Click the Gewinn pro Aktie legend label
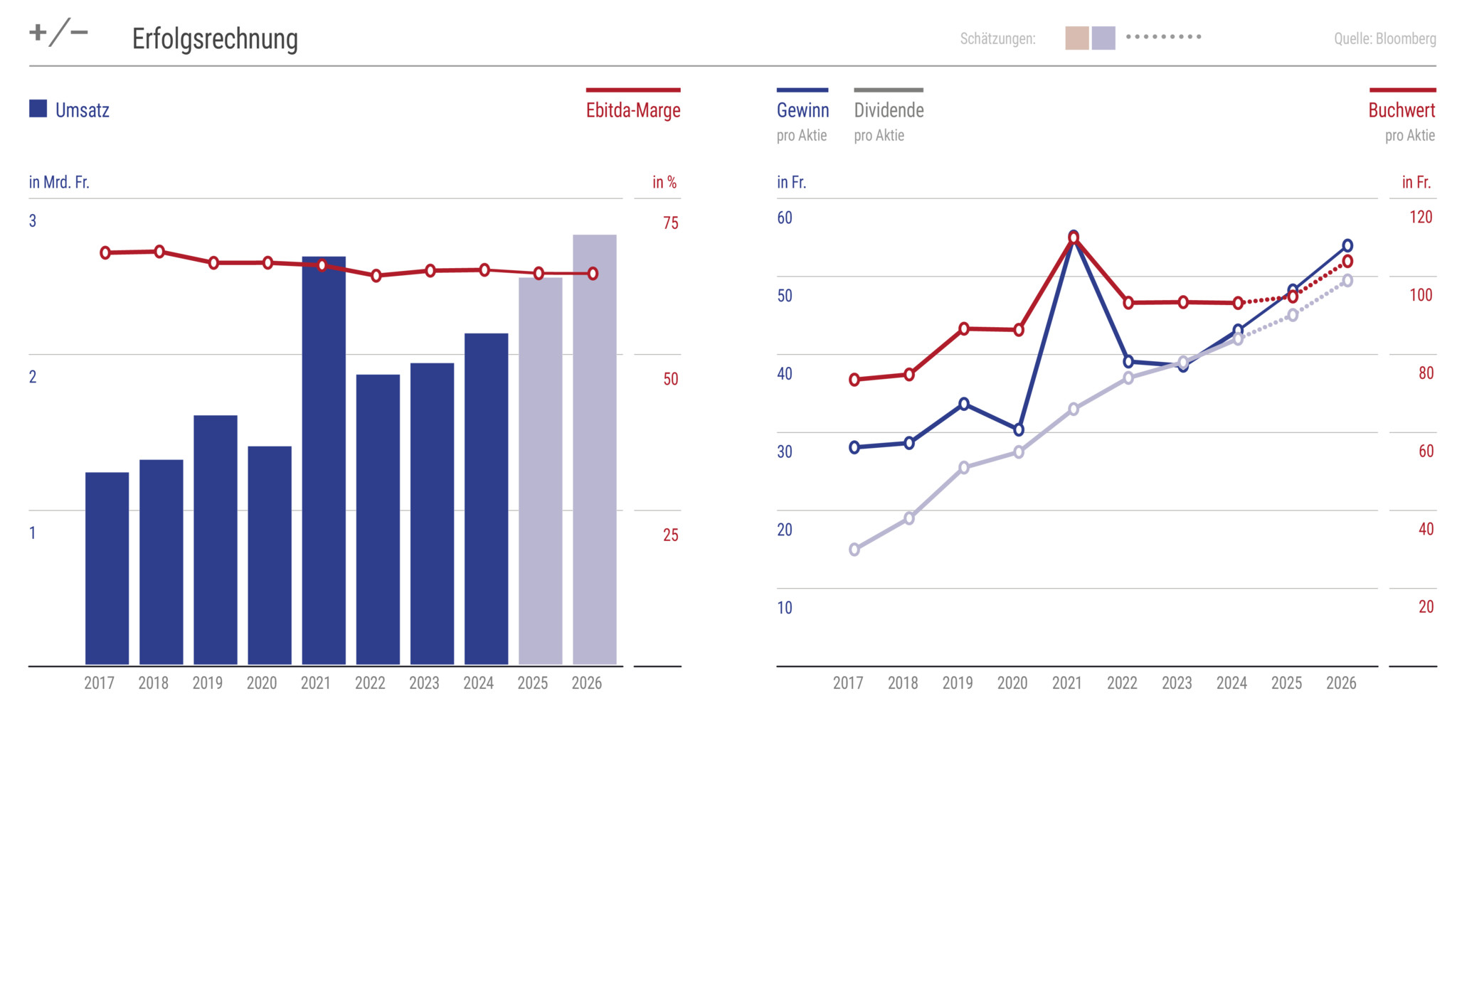Image resolution: width=1457 pixels, height=989 pixels. coord(802,111)
